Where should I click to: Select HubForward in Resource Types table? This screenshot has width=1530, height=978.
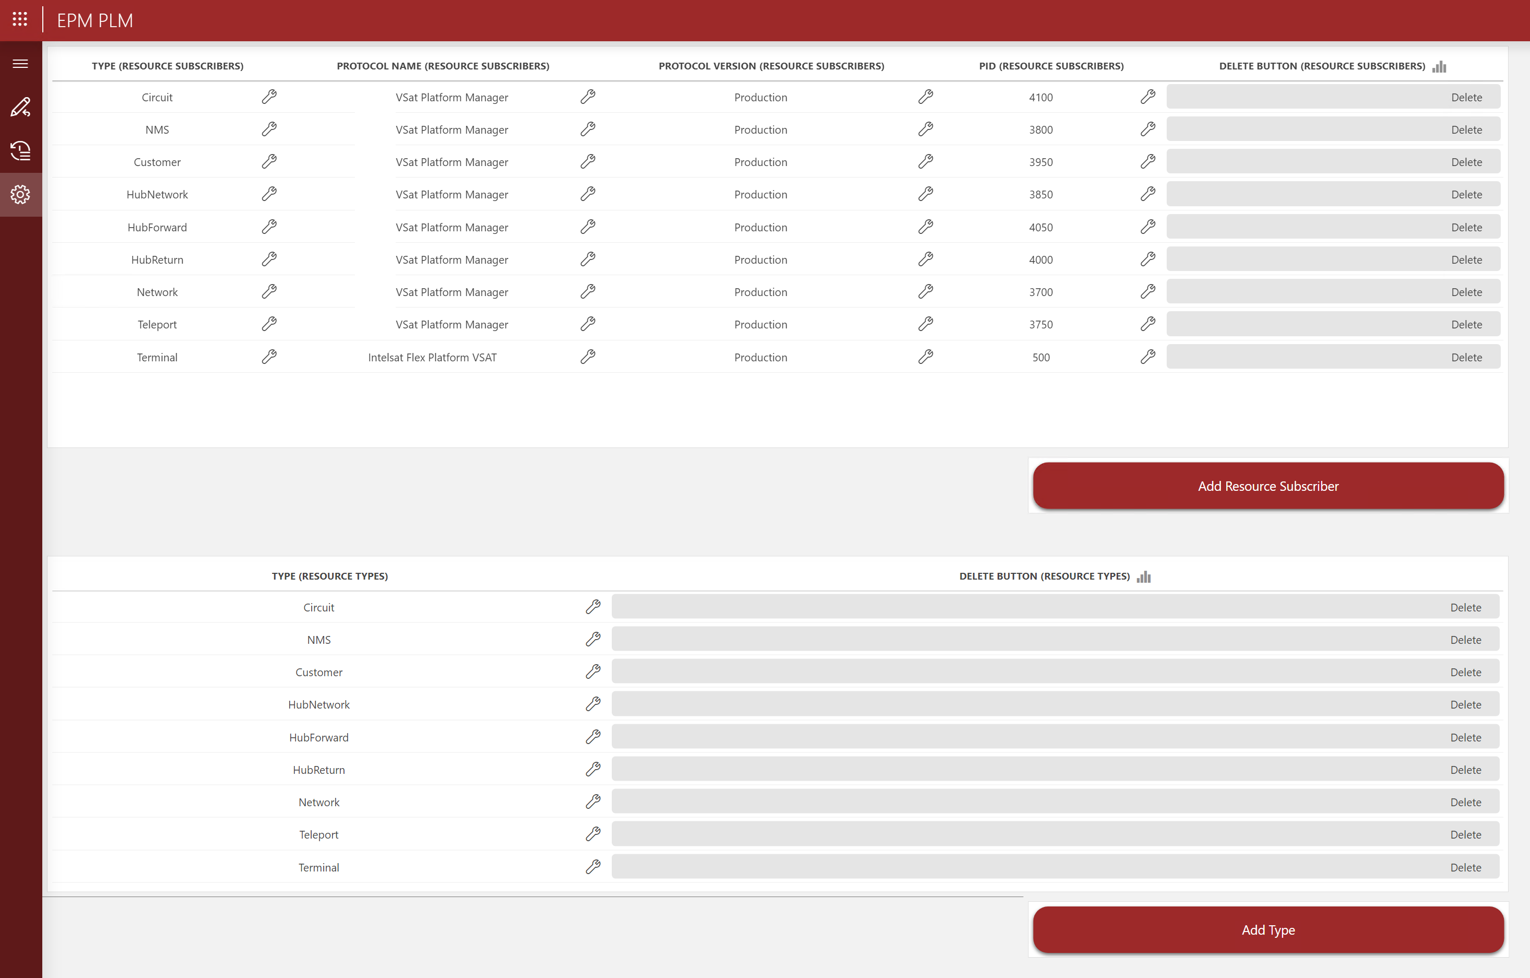click(x=318, y=737)
